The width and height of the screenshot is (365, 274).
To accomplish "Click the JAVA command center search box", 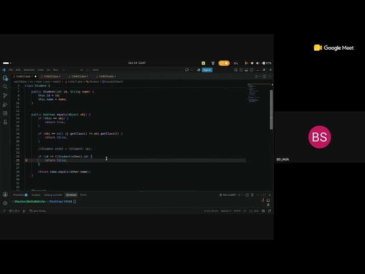I will 137,70.
